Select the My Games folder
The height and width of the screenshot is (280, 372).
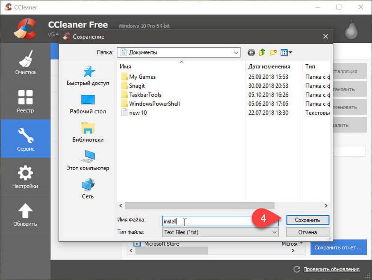(139, 77)
